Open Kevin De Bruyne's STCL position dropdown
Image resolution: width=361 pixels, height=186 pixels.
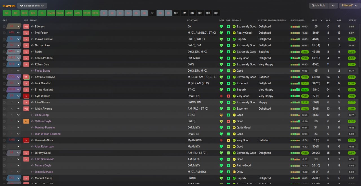pos(14,77)
